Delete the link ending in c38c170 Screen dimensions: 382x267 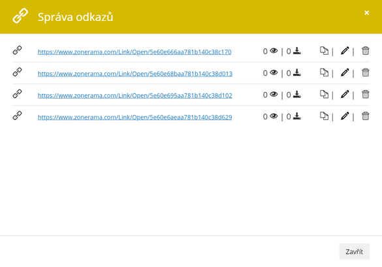coord(365,51)
